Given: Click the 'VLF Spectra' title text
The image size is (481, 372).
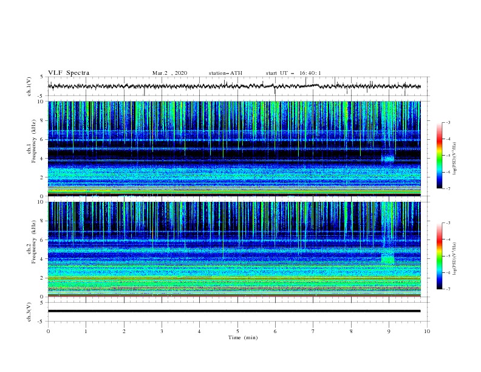Looking at the screenshot, I should tap(69, 73).
